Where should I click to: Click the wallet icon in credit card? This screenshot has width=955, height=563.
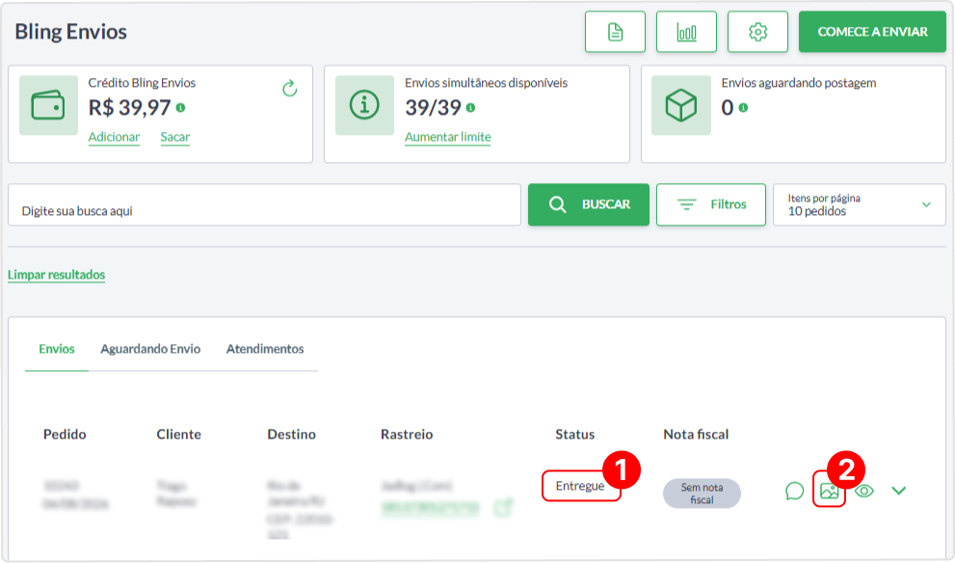[x=49, y=105]
